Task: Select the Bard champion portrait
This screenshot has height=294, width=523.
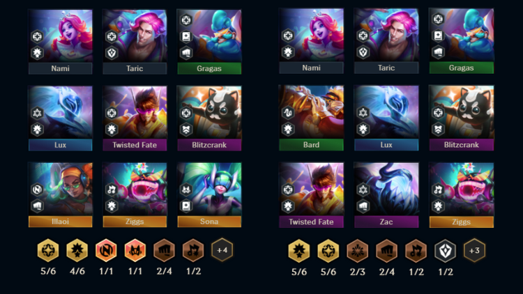Action: point(311,112)
